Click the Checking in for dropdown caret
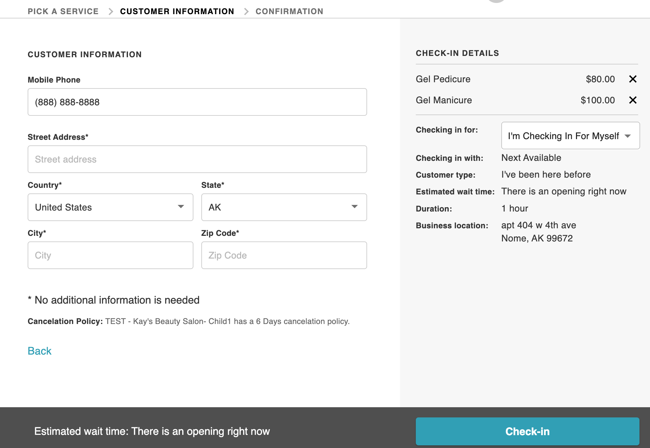Image resolution: width=650 pixels, height=448 pixels. (x=627, y=136)
